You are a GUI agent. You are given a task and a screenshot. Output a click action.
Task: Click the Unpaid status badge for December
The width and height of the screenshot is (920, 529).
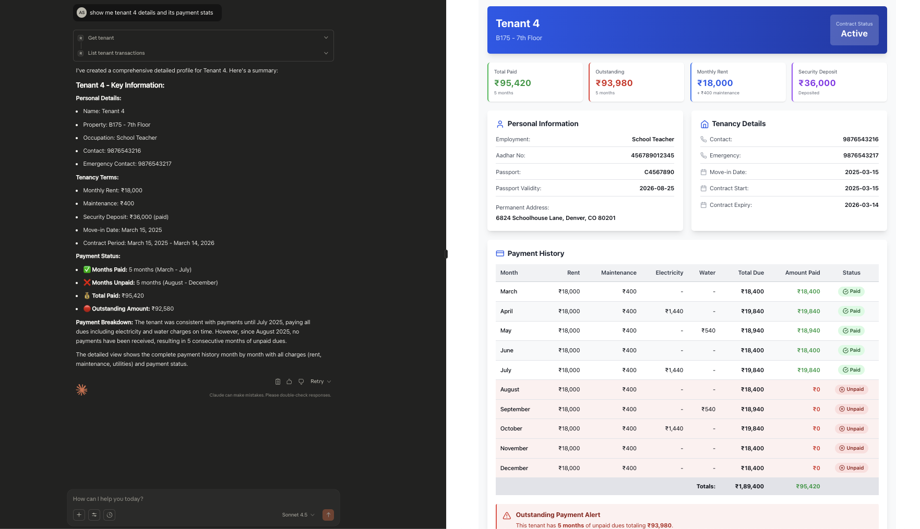851,468
